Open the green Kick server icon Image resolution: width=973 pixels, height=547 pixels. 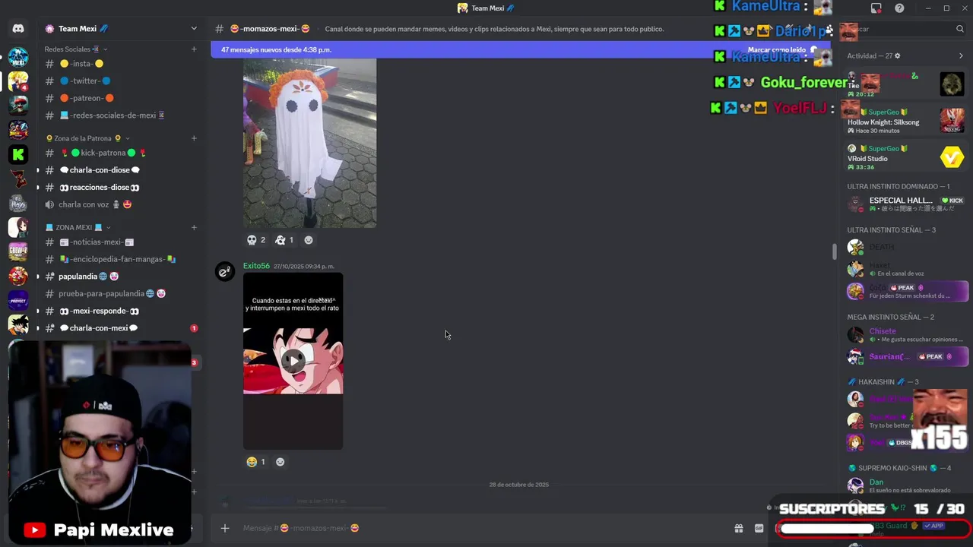pyautogui.click(x=18, y=154)
